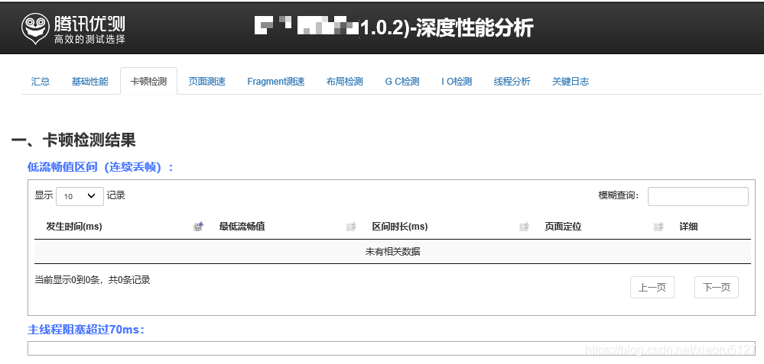Open the records-per-page dropdown showing 10
764x364 pixels.
(x=80, y=196)
